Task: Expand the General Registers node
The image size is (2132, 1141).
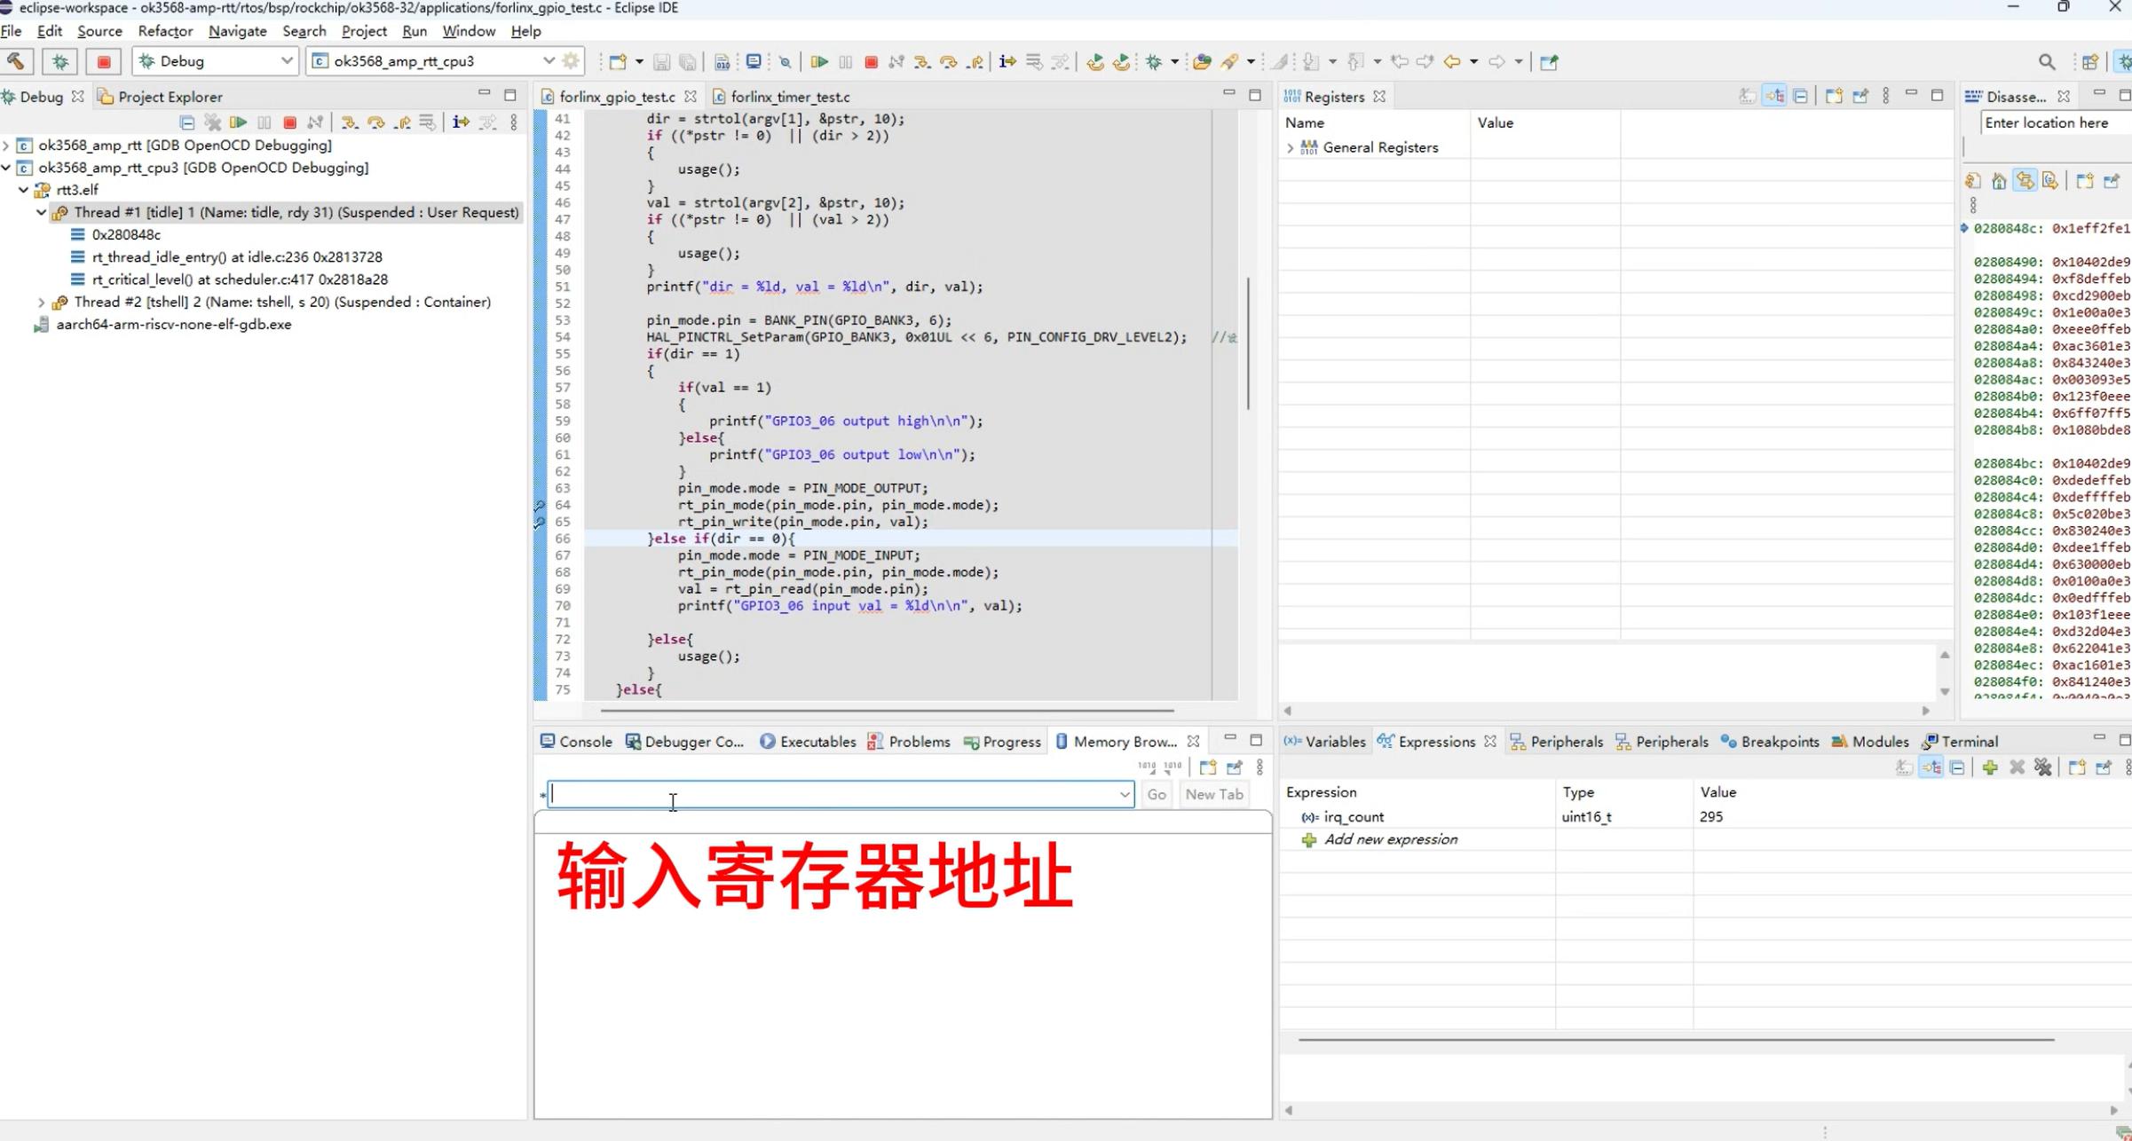Action: pos(1290,148)
